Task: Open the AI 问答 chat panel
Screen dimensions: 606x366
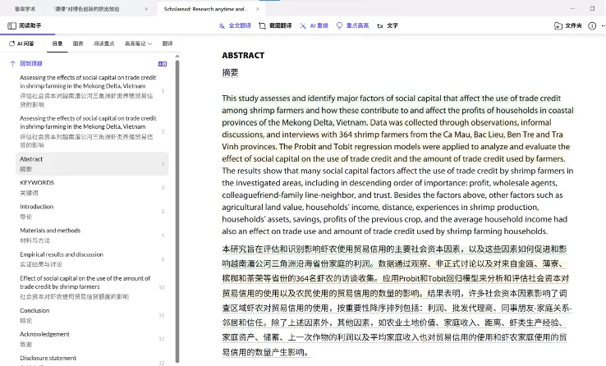Action: click(x=21, y=43)
